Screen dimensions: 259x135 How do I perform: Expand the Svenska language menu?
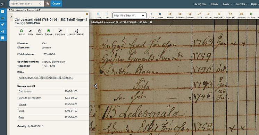coord(241,4)
